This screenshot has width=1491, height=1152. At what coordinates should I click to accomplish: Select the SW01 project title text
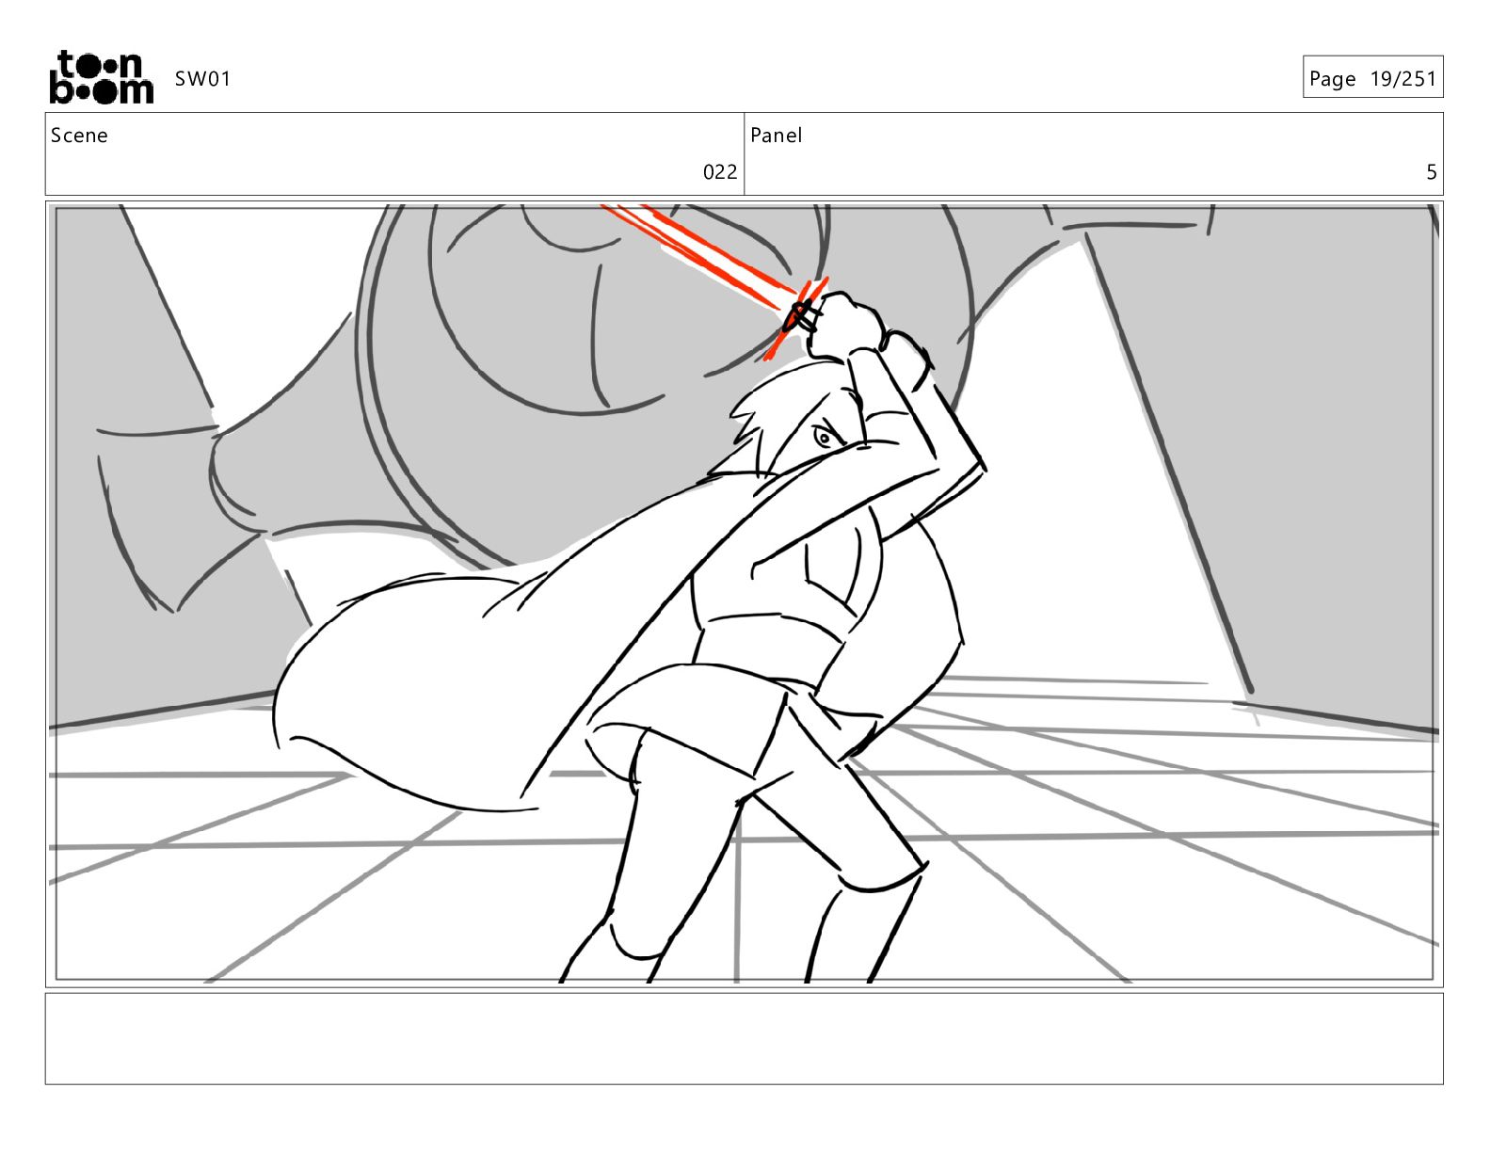coord(202,79)
